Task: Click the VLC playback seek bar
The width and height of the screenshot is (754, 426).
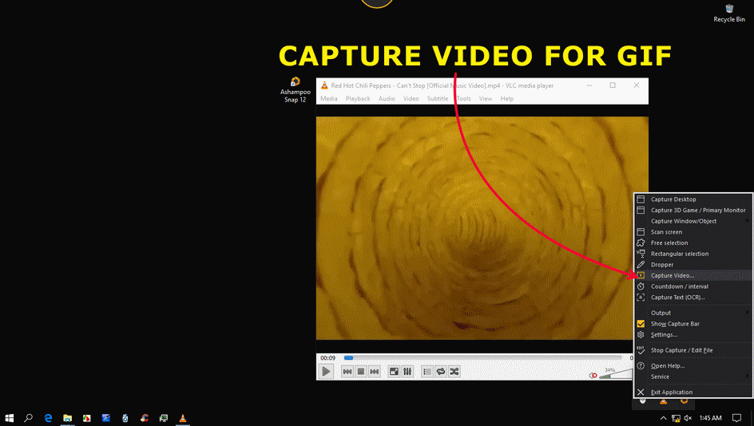Action: pos(482,358)
